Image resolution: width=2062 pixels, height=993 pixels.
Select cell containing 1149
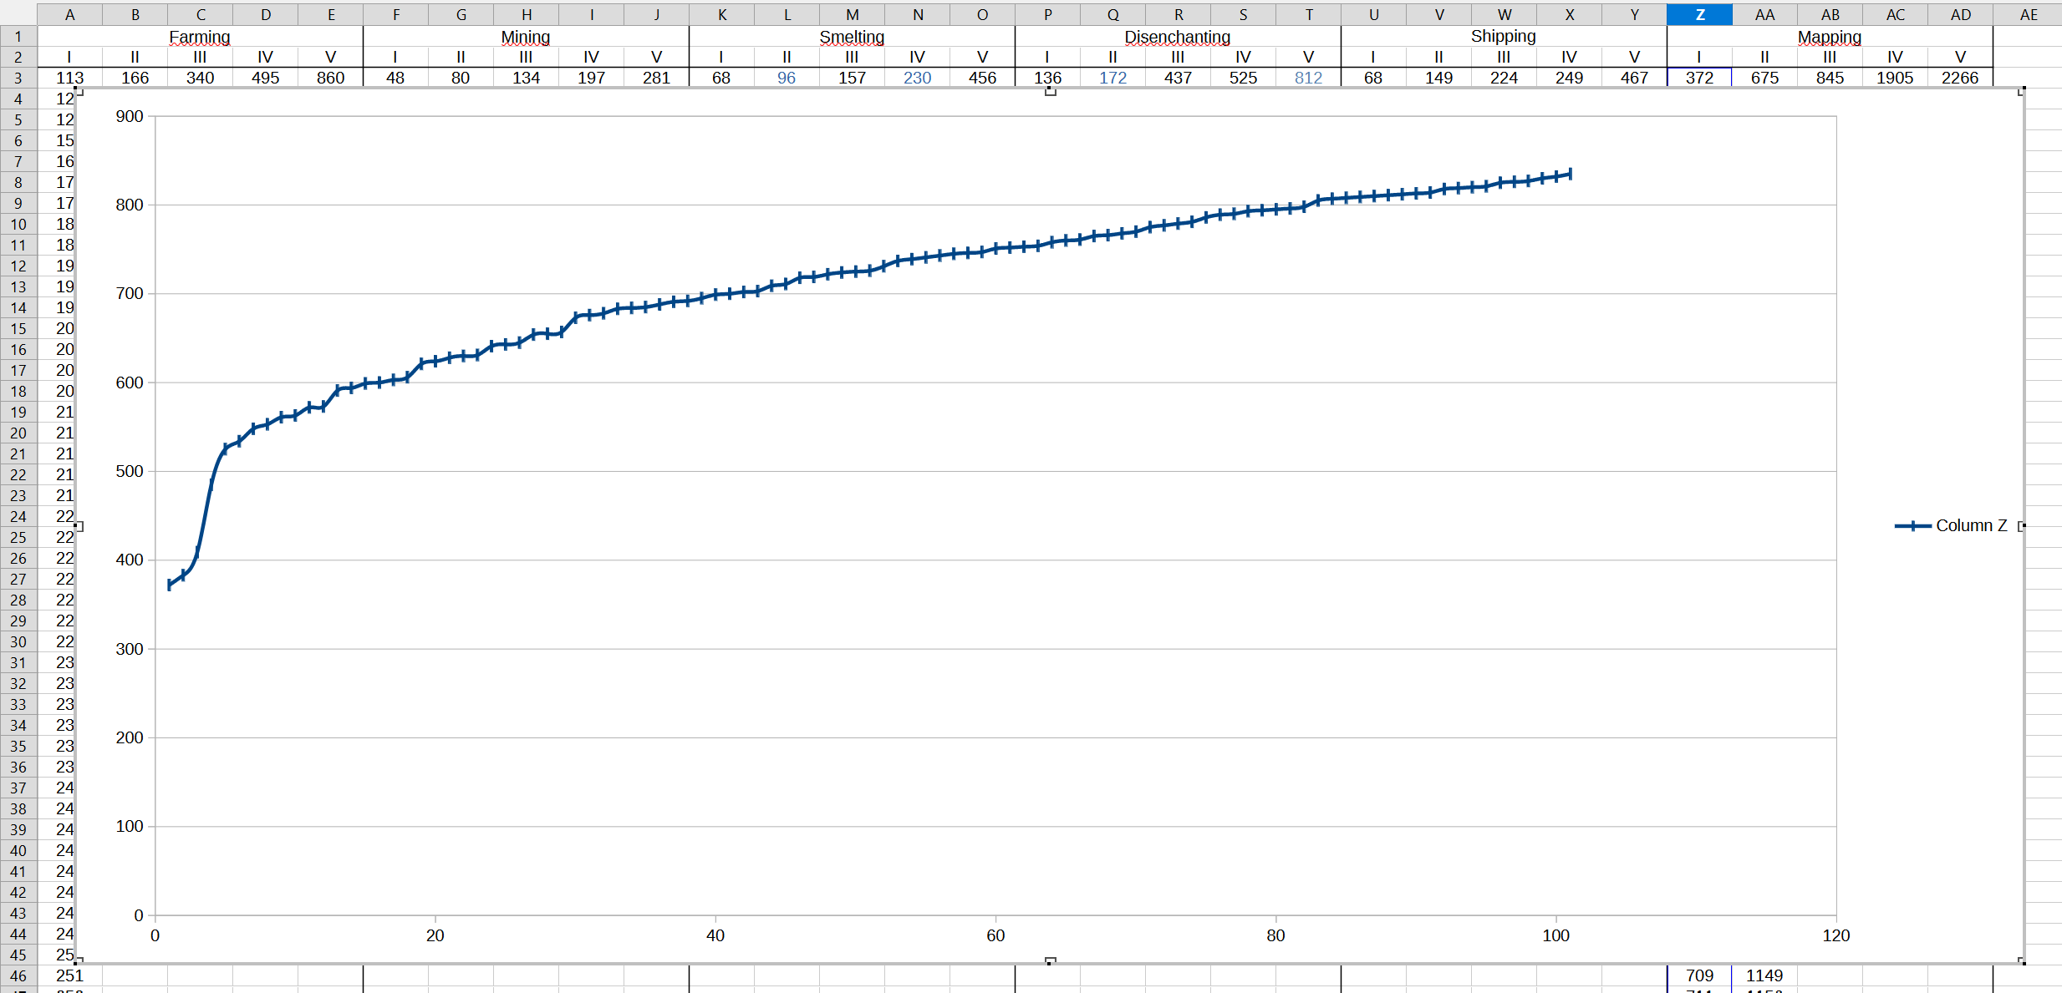point(1764,975)
